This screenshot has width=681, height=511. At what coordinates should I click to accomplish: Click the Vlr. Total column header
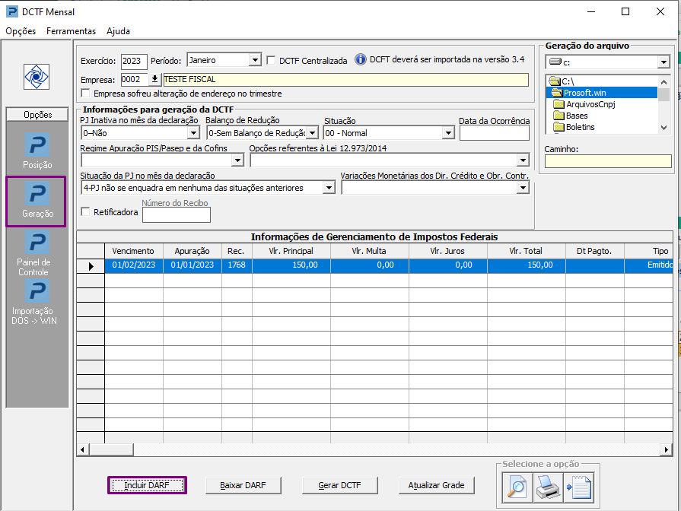point(526,251)
